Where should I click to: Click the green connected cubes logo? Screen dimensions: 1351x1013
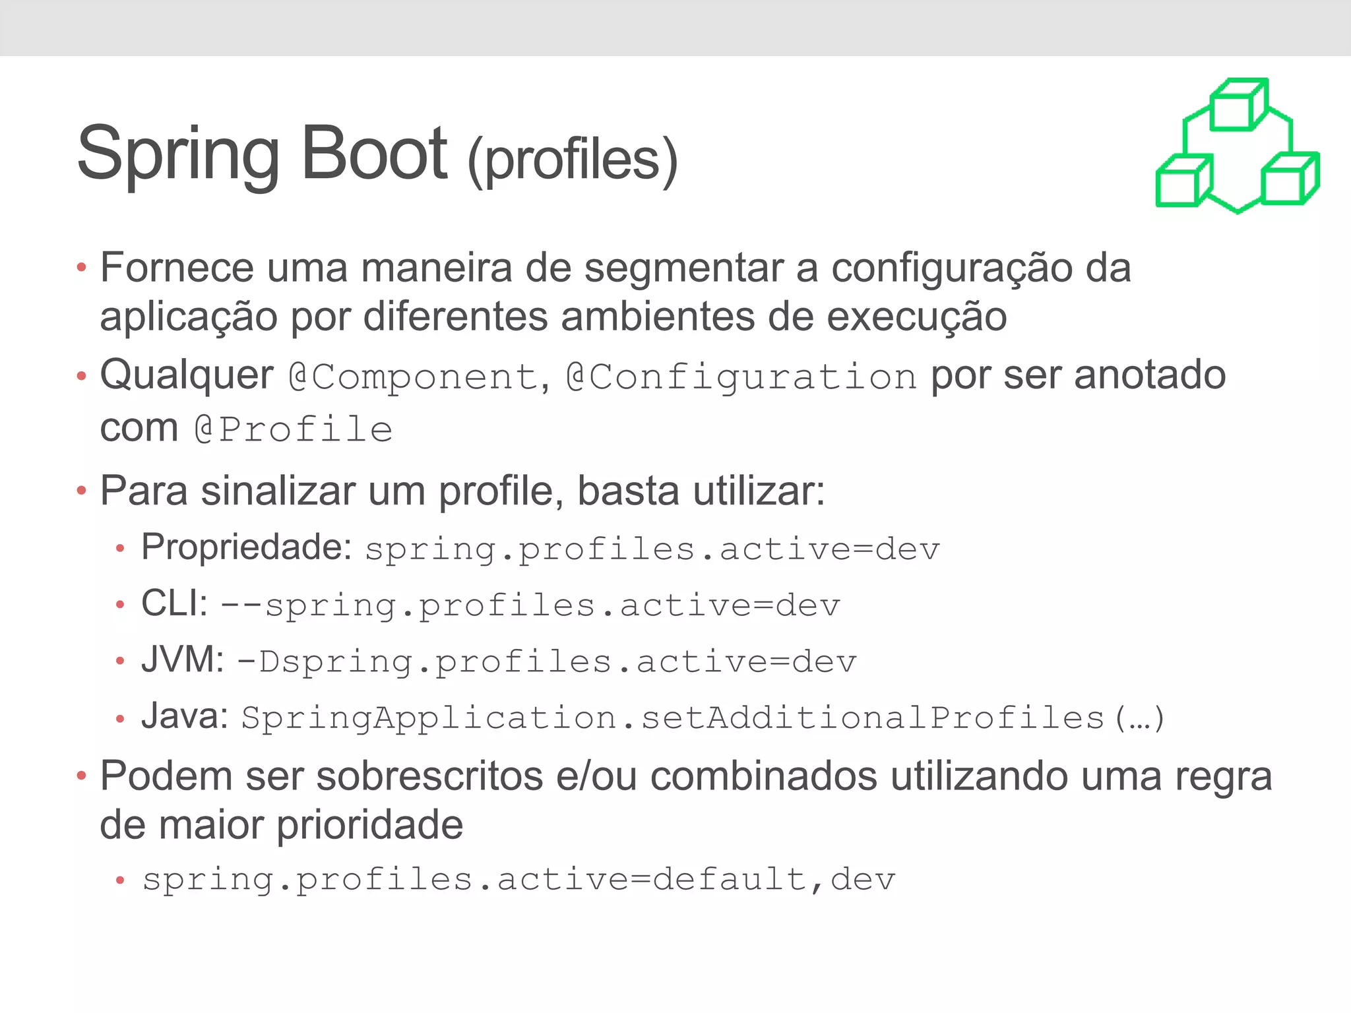1238,146
